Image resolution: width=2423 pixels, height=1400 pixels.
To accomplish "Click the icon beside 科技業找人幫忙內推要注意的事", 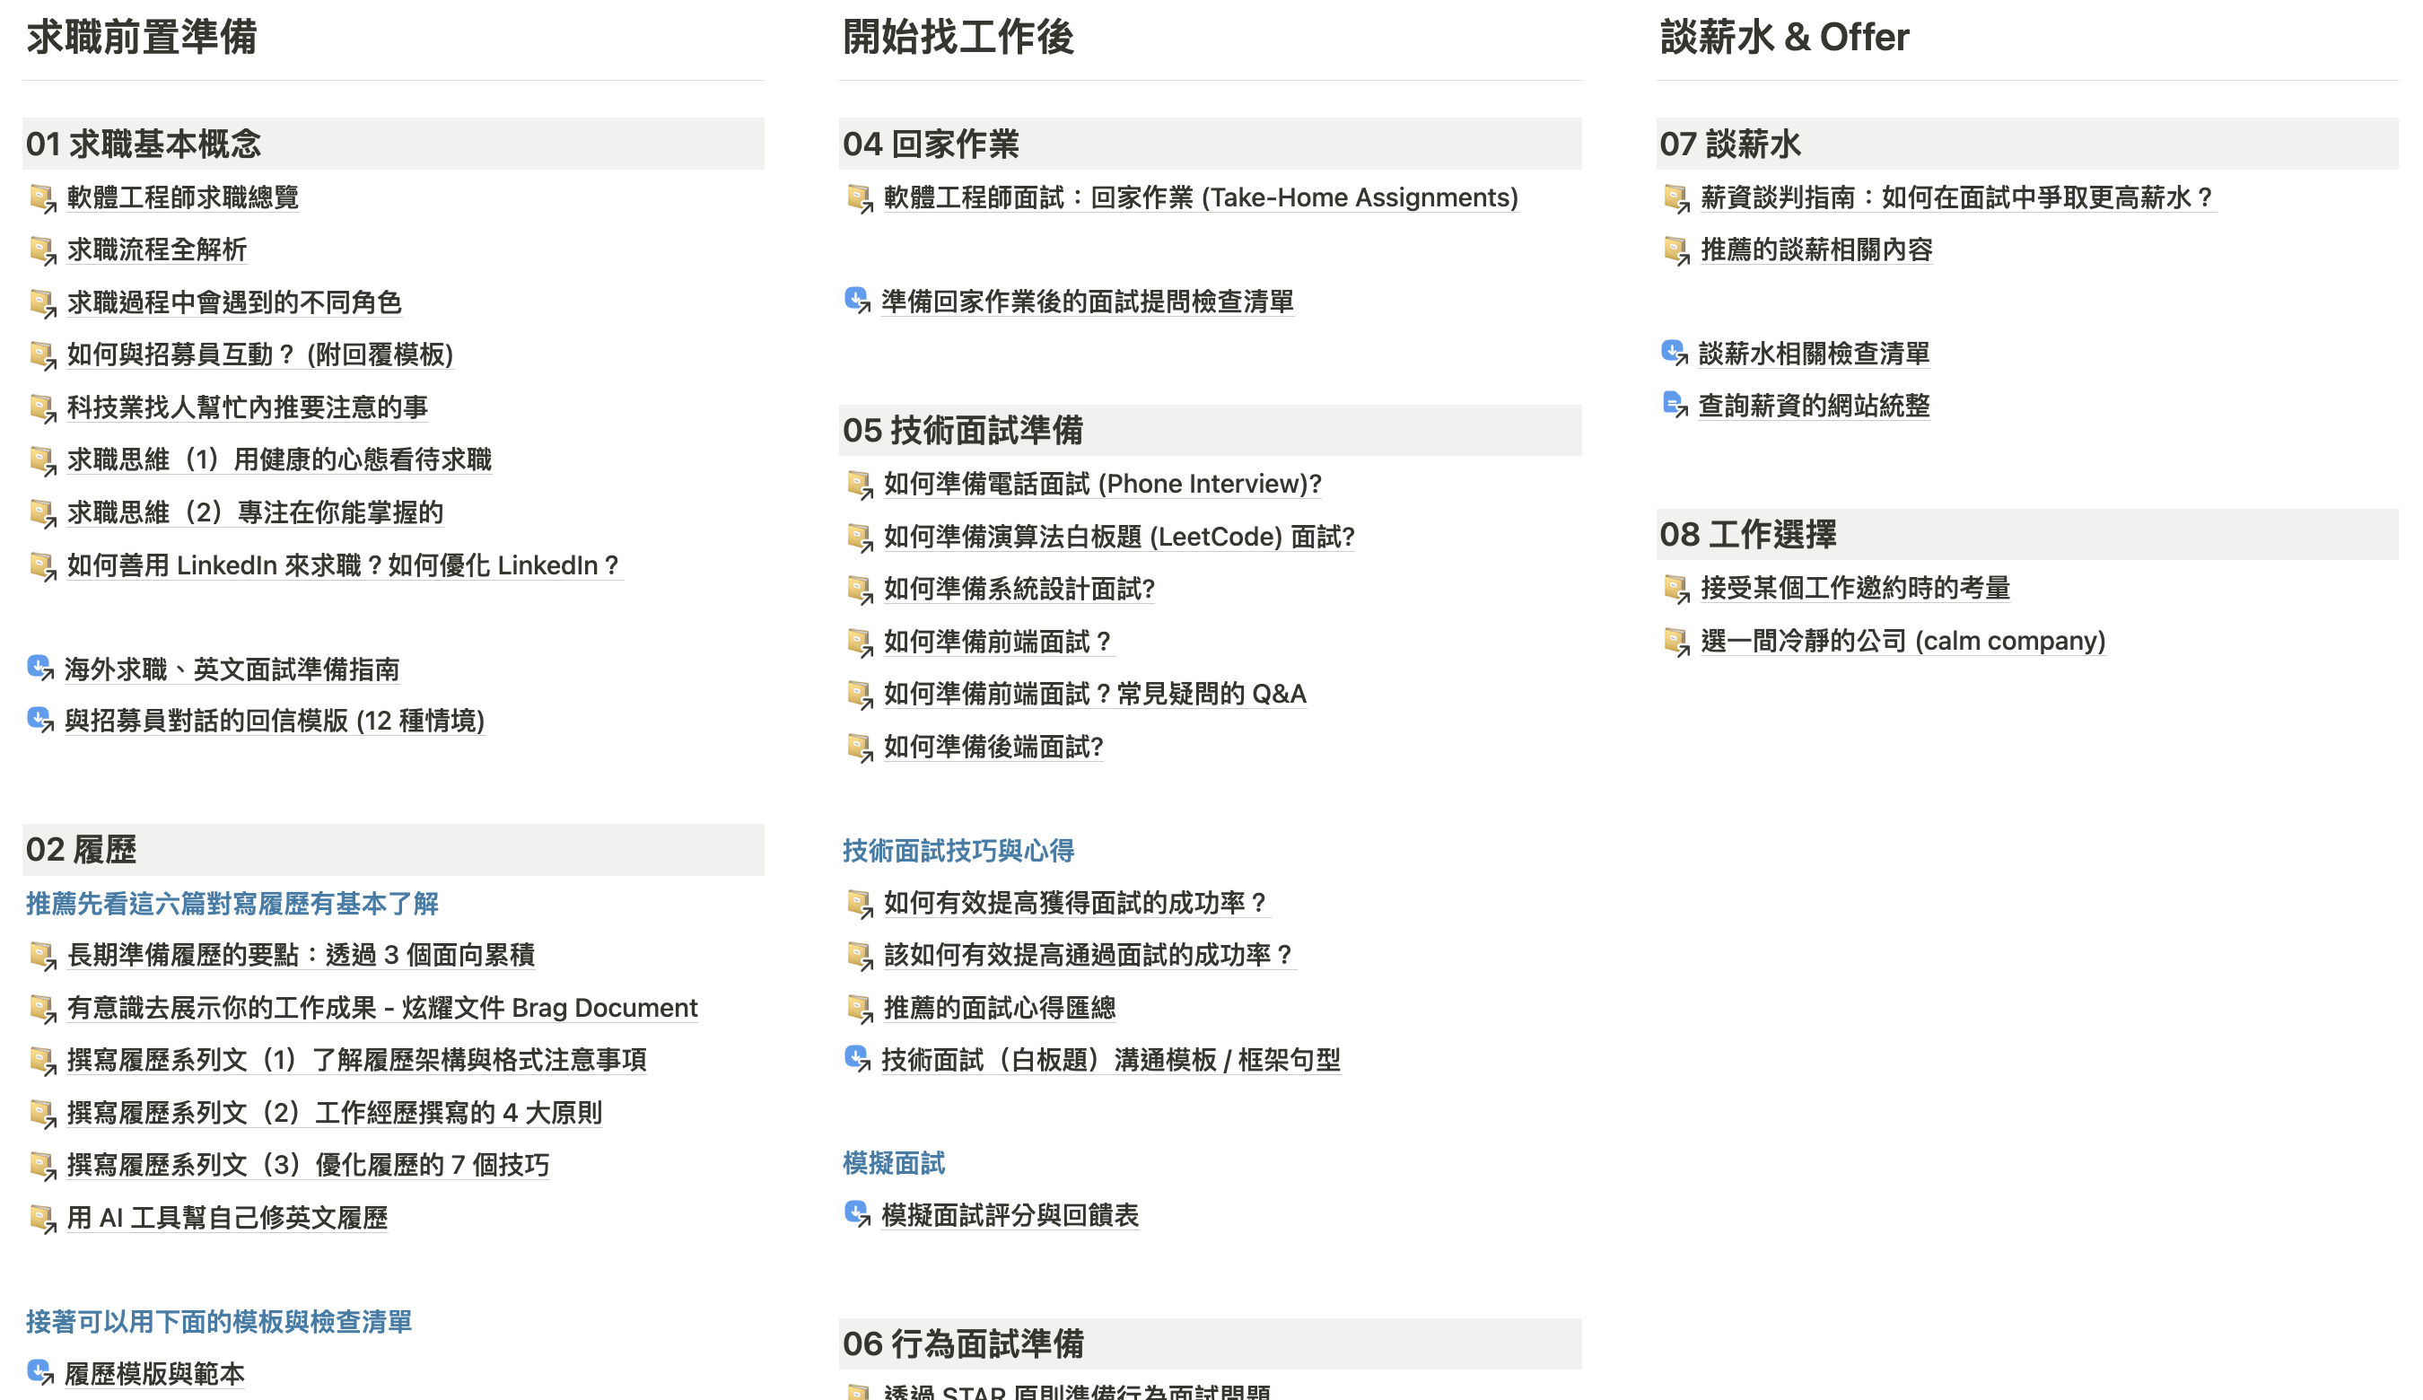I will [42, 407].
